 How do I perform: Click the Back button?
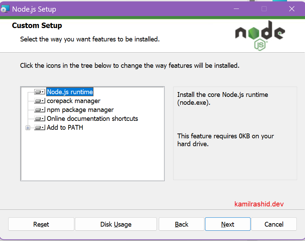pyautogui.click(x=181, y=224)
